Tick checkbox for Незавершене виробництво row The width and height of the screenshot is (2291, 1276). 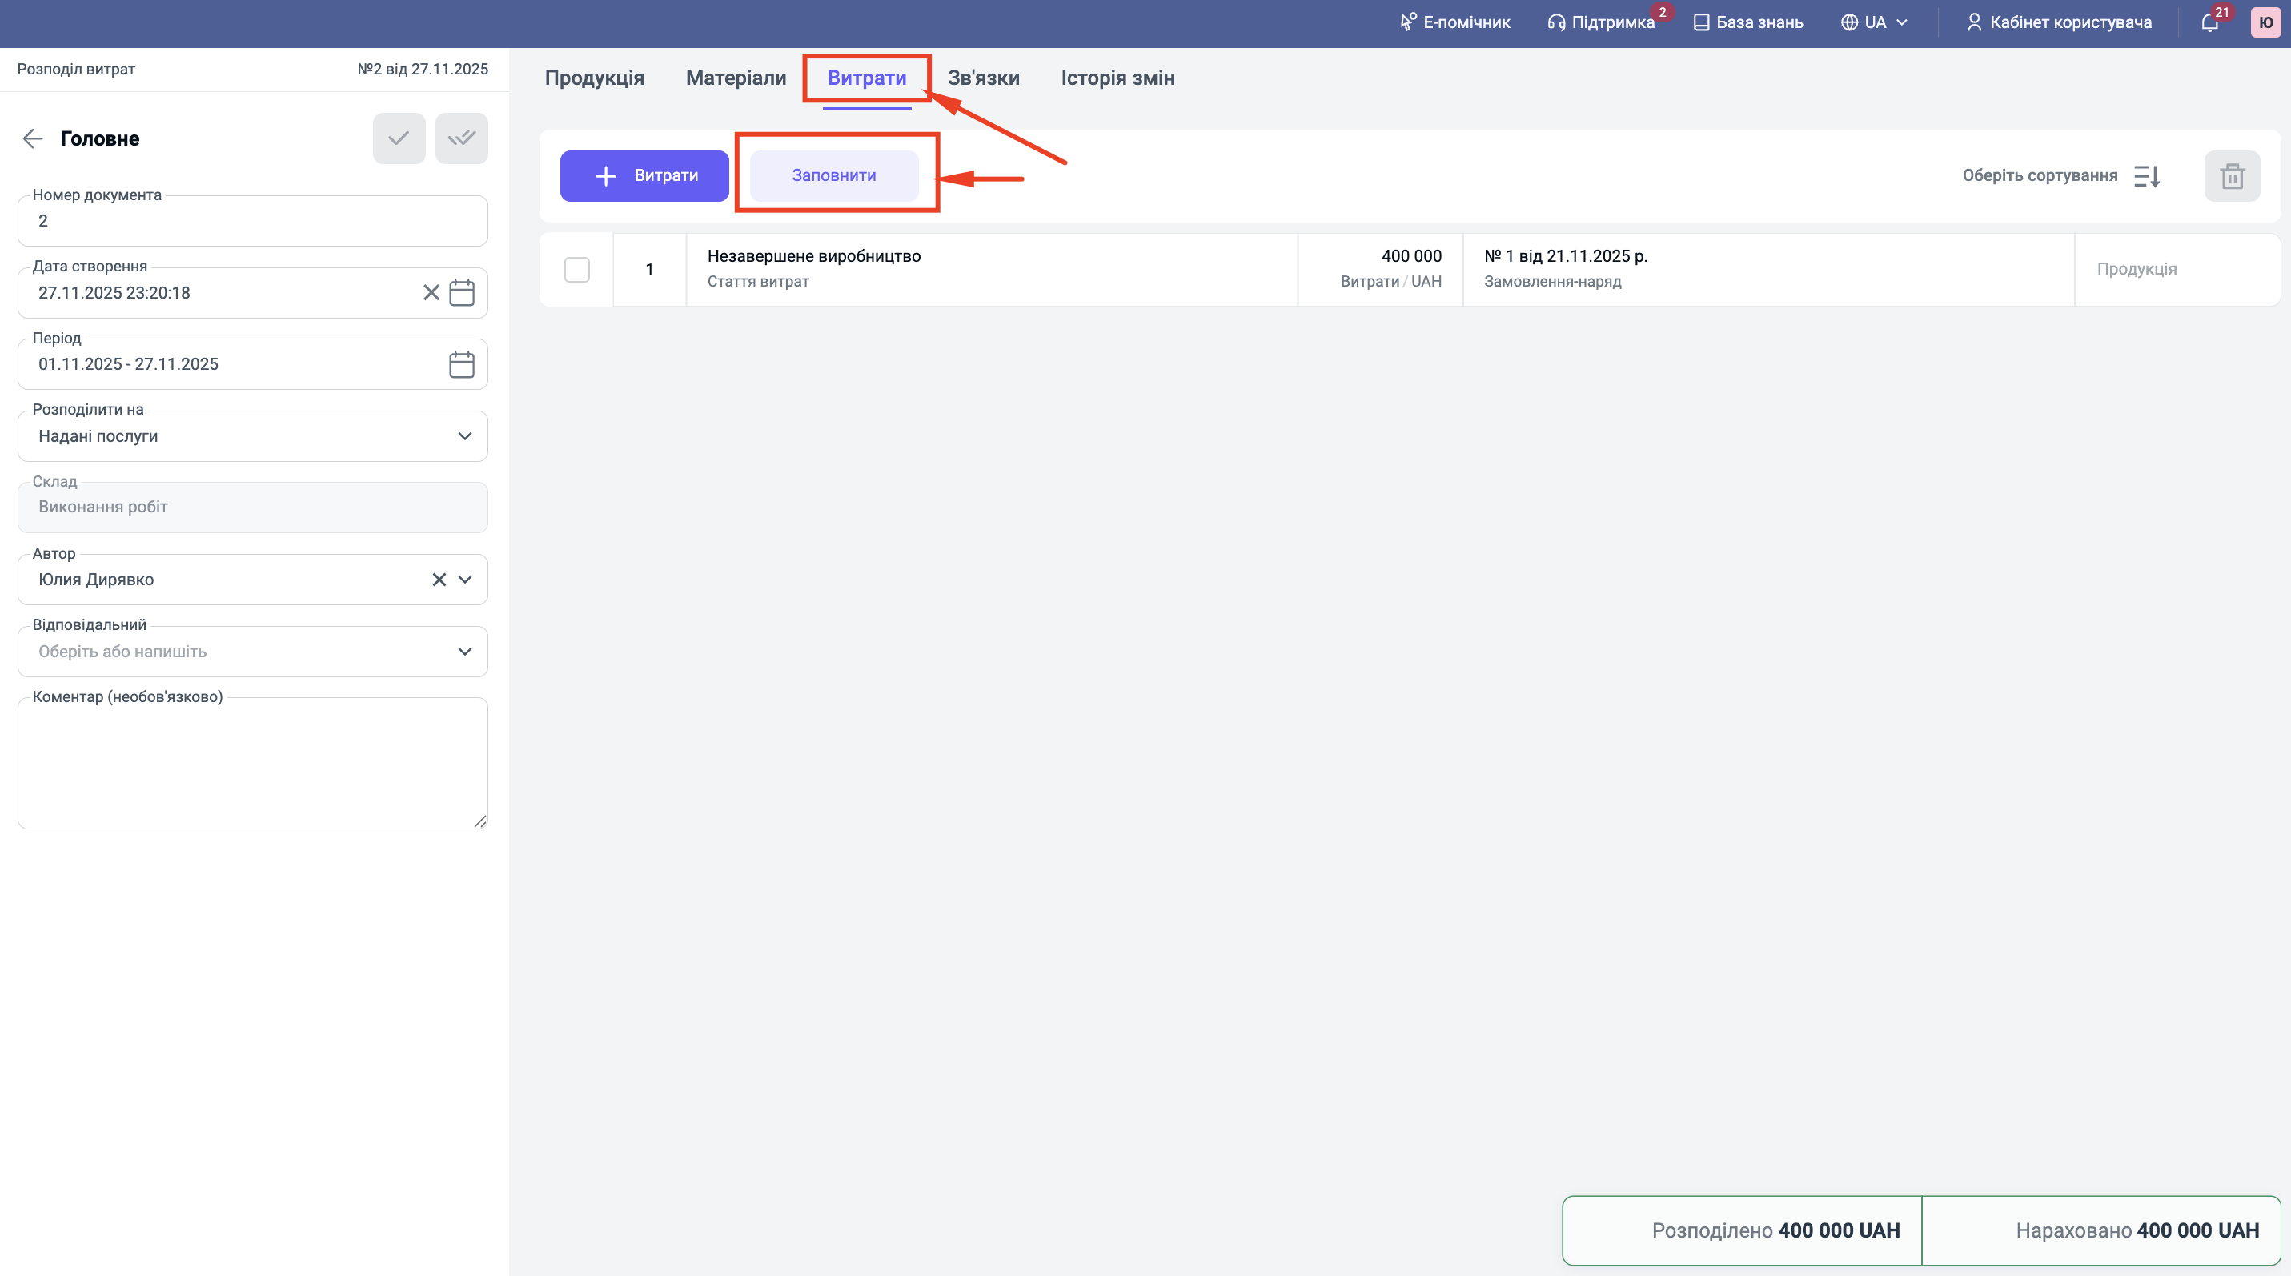577,270
